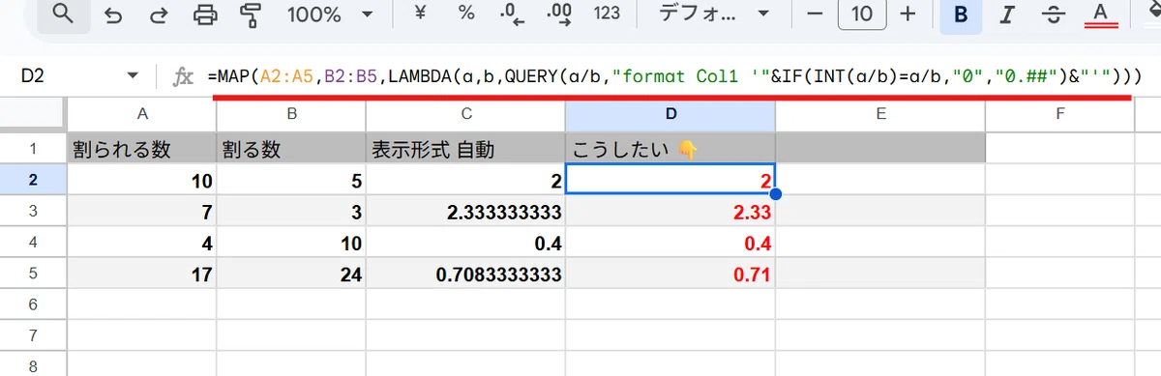Select cell A4 containing 4
1161x376 pixels.
click(x=142, y=242)
